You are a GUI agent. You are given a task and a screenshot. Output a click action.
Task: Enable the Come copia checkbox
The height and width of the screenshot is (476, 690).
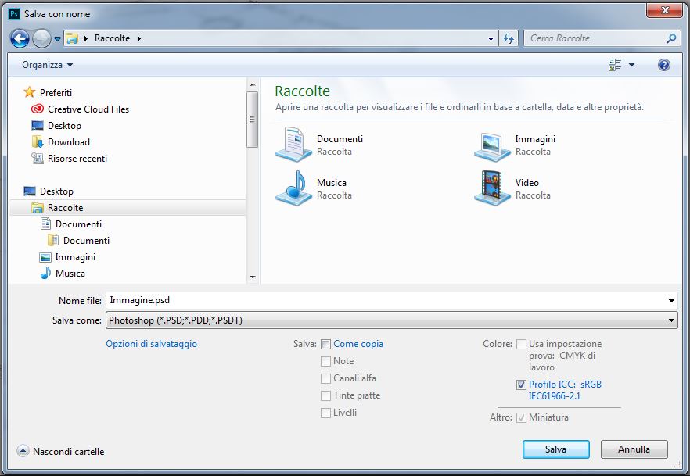pos(325,344)
